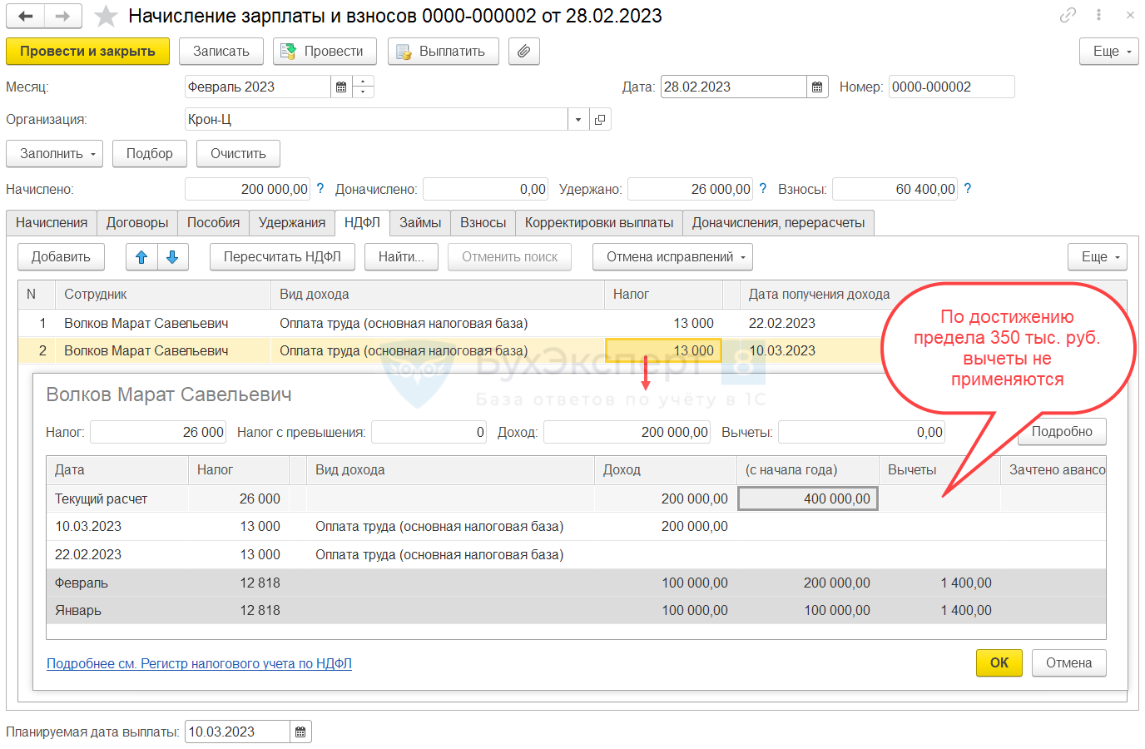1145x749 pixels.
Task: Switch to the Взносы tab
Action: point(483,223)
